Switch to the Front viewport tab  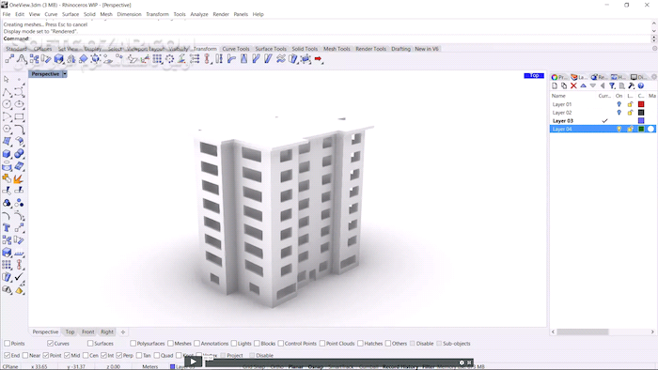point(87,331)
